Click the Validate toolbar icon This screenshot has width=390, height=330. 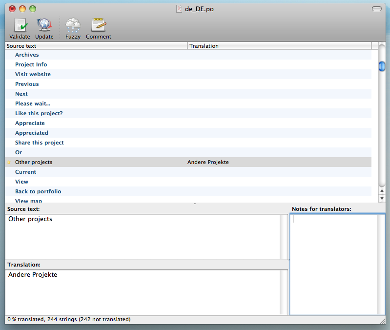(20, 25)
